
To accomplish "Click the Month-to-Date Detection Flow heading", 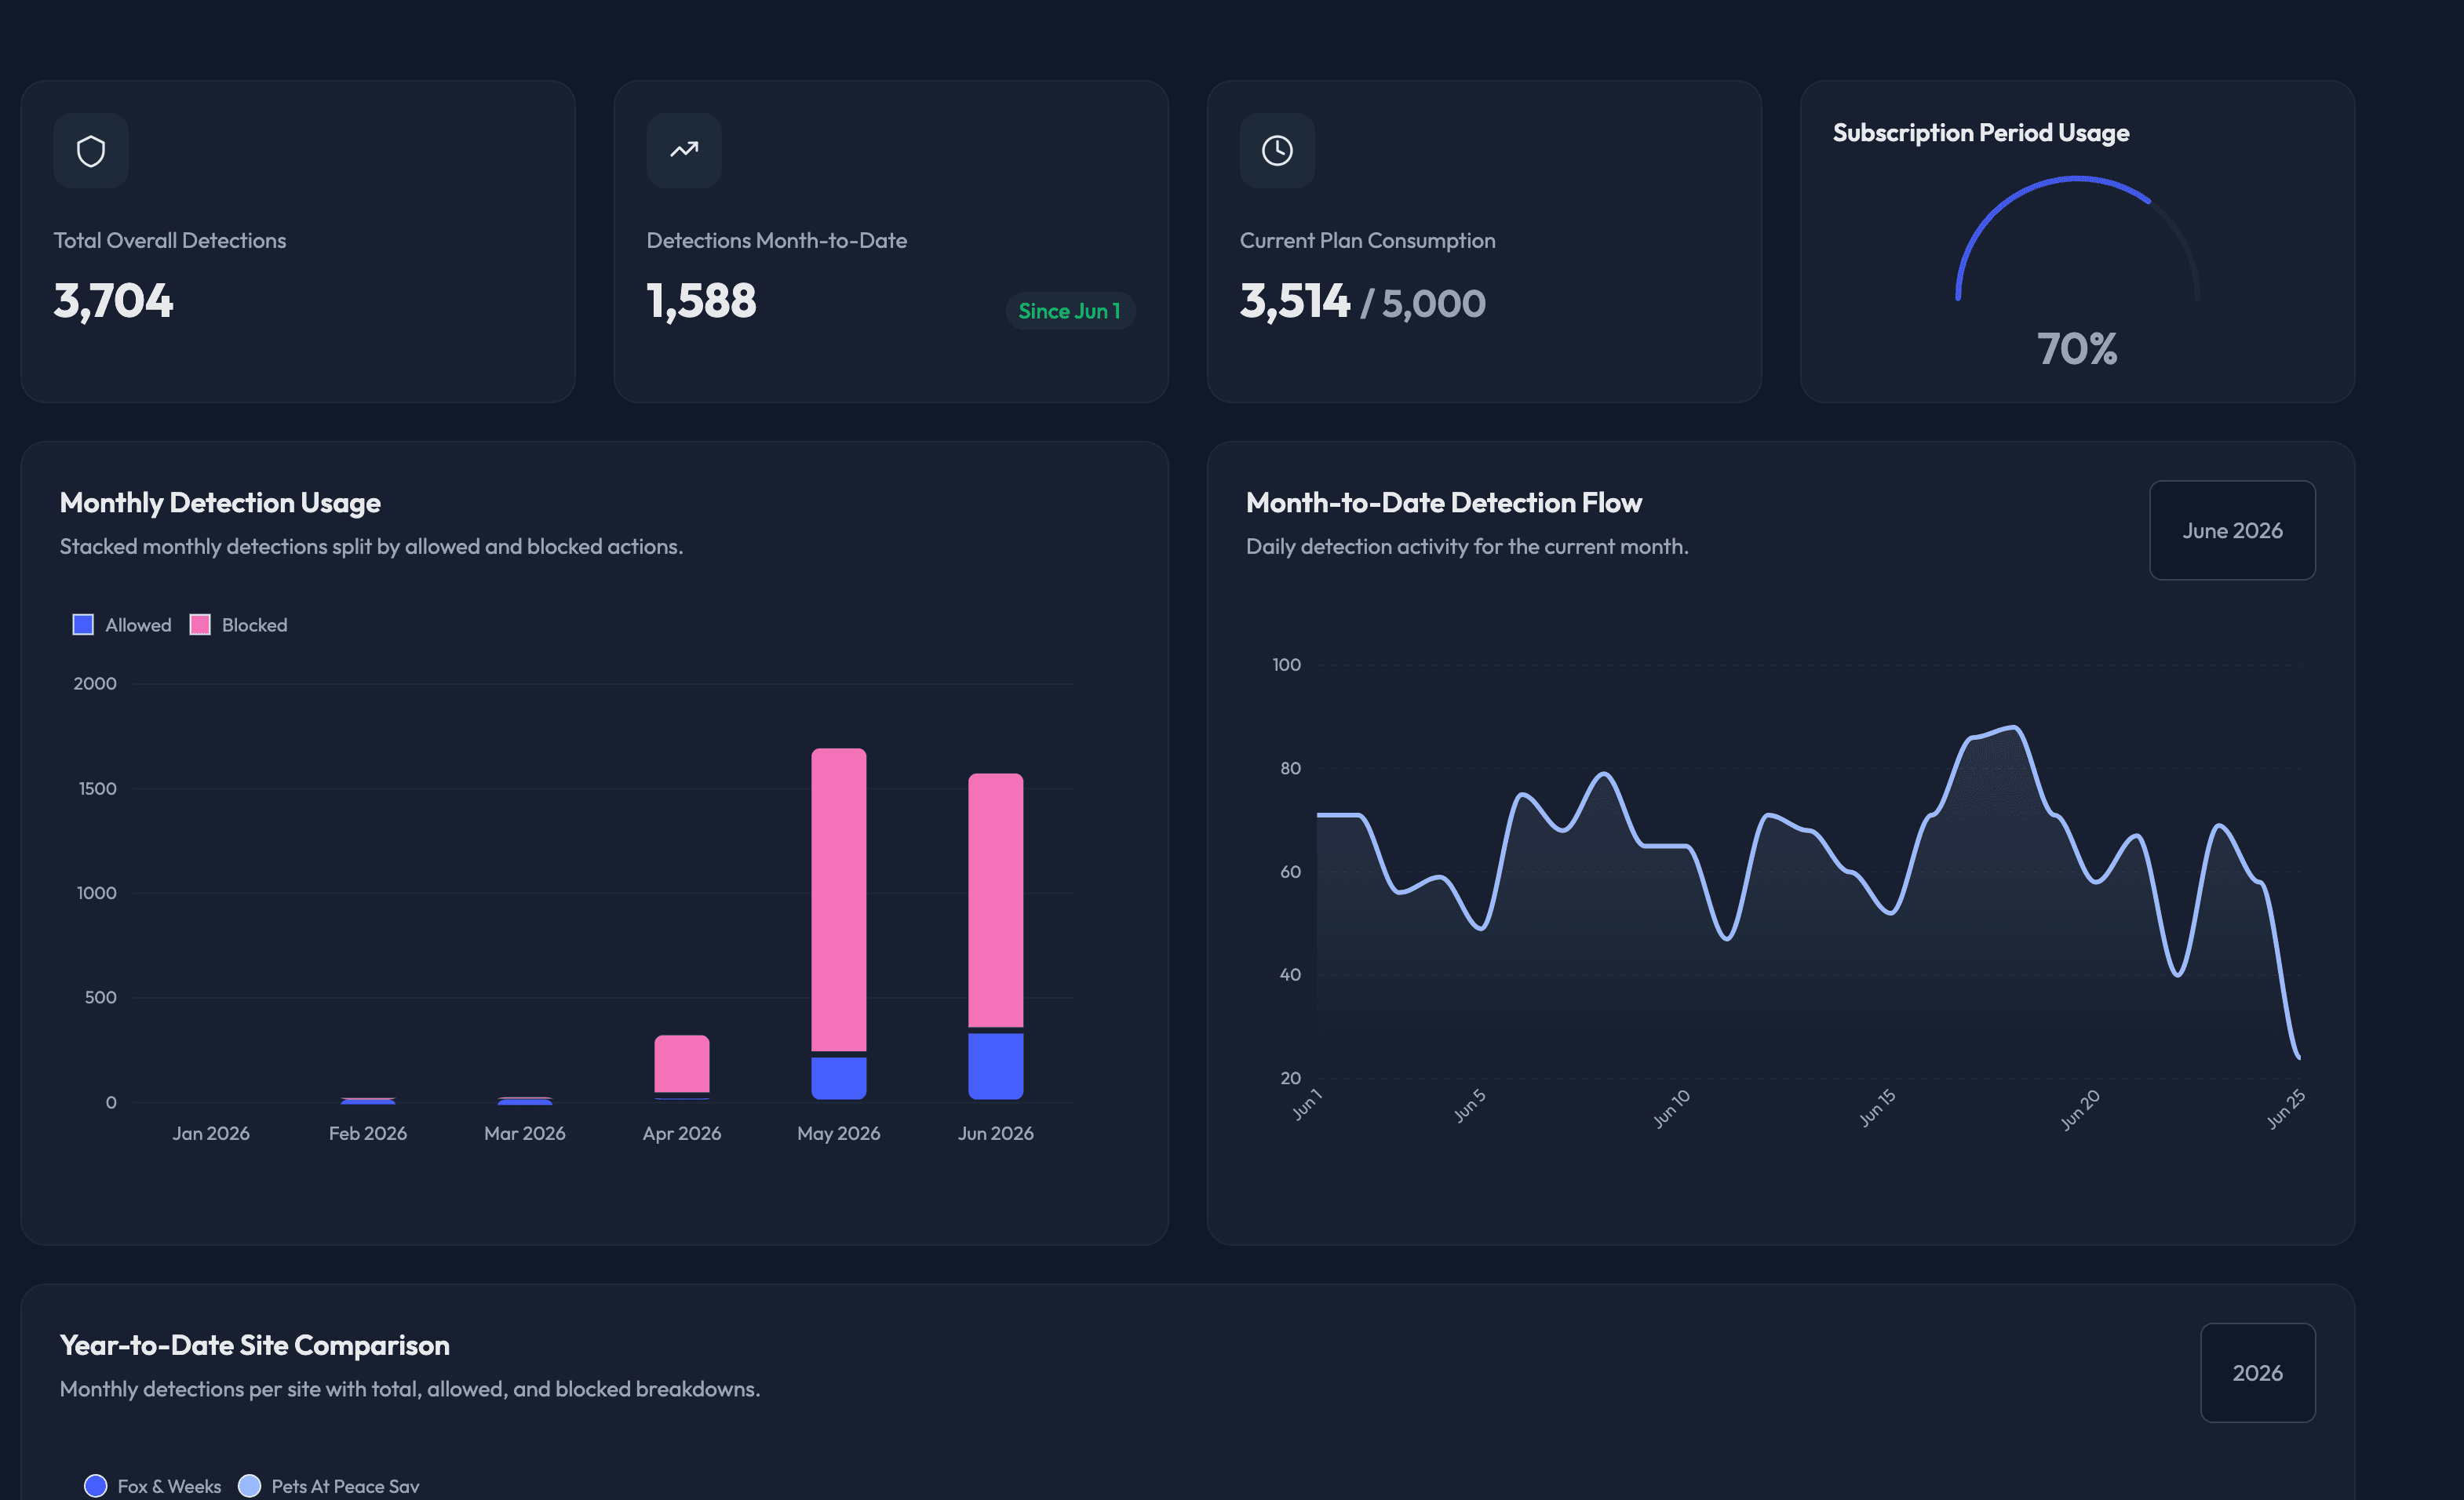I will tap(1444, 502).
